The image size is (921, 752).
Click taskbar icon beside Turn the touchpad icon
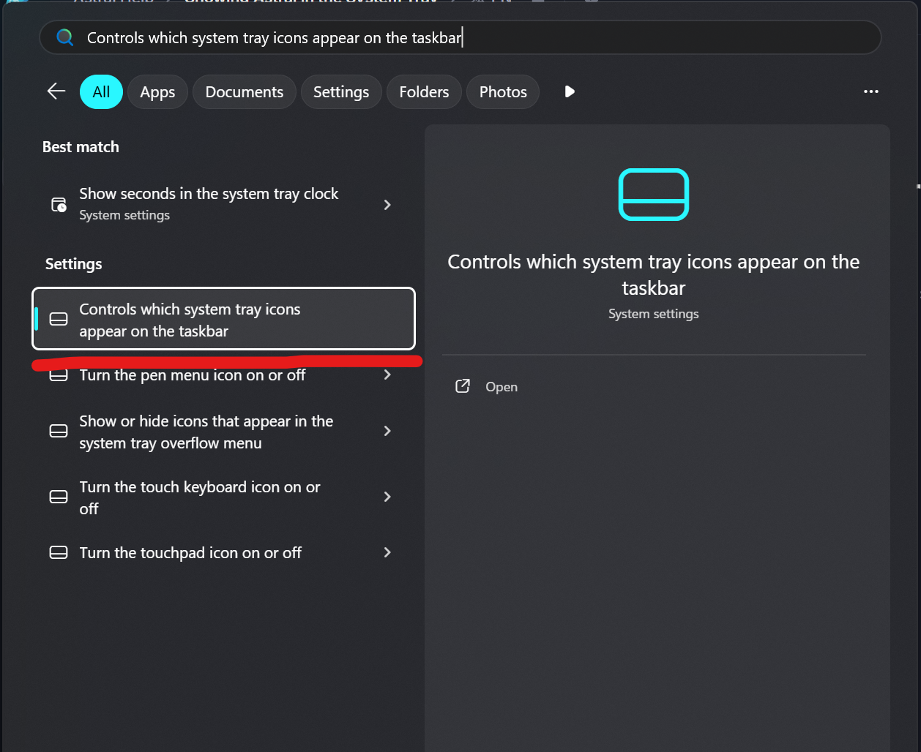point(59,552)
